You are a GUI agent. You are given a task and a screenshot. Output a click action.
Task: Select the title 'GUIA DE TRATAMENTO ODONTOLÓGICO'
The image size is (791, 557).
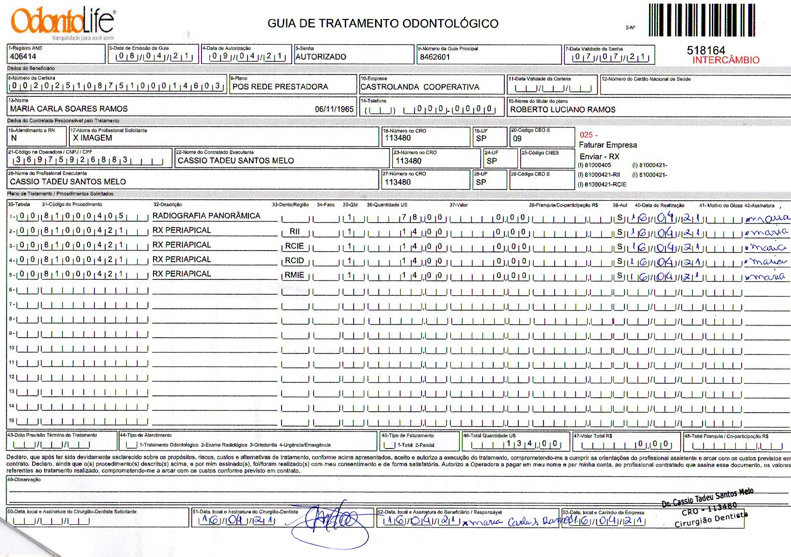pos(383,23)
